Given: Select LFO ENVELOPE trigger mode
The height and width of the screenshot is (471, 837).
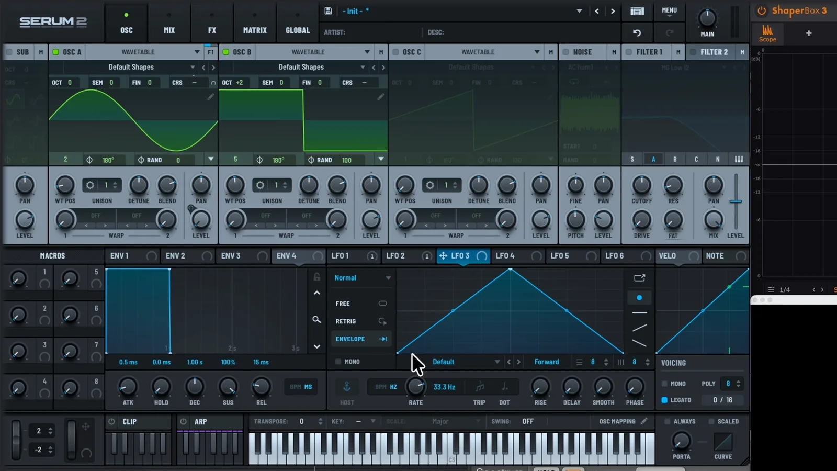Looking at the screenshot, I should (x=361, y=339).
